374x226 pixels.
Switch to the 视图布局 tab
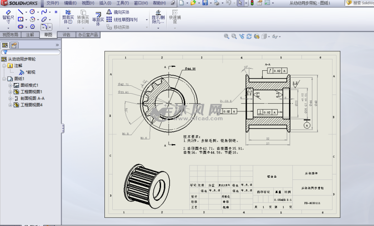pyautogui.click(x=10, y=35)
